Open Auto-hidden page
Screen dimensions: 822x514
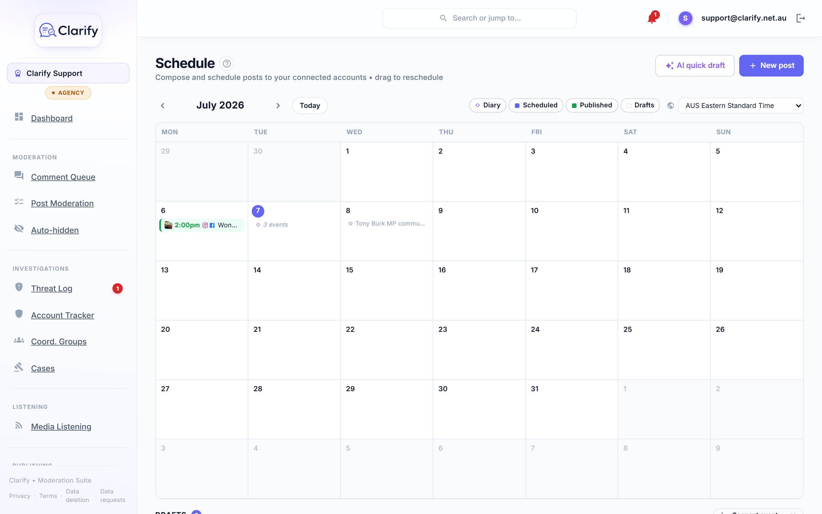[55, 230]
